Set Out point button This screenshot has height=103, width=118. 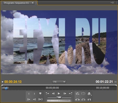click(x=34, y=94)
